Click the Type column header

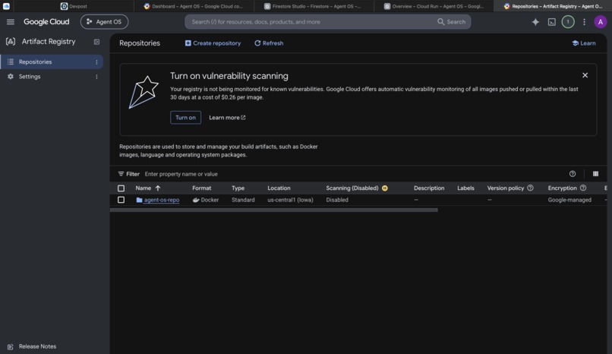click(x=238, y=188)
